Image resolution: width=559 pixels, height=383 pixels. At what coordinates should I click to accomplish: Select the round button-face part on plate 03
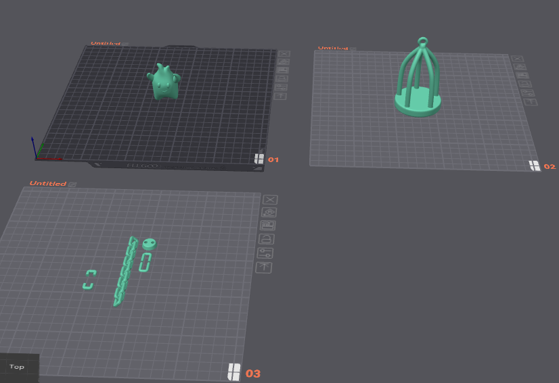point(150,244)
